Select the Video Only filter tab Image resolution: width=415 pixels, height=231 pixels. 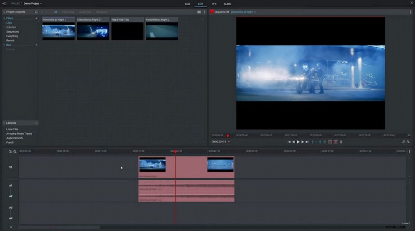[x=68, y=12]
